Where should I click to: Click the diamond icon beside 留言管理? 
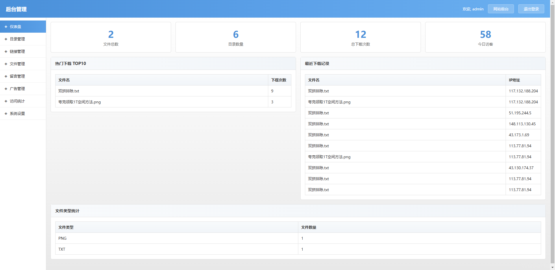click(x=6, y=76)
